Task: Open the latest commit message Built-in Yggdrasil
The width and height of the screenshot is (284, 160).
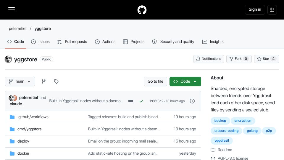Action: coord(86,101)
